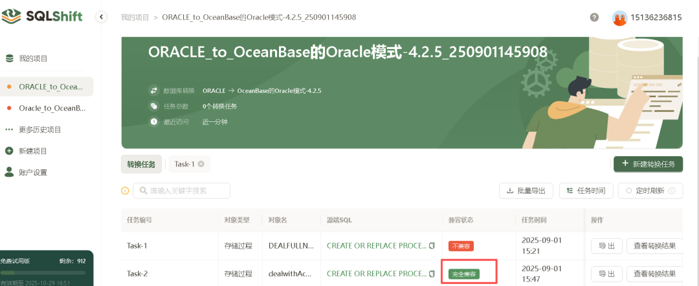Click the 任务时间 sort button
The width and height of the screenshot is (699, 286).
coord(586,191)
